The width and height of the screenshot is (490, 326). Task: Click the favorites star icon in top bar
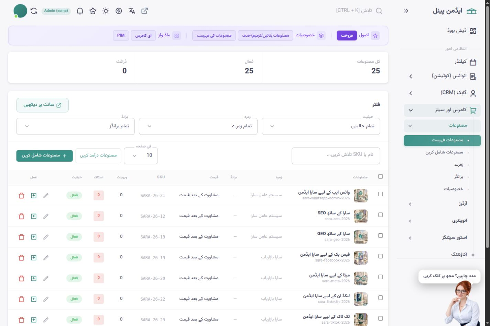[93, 11]
